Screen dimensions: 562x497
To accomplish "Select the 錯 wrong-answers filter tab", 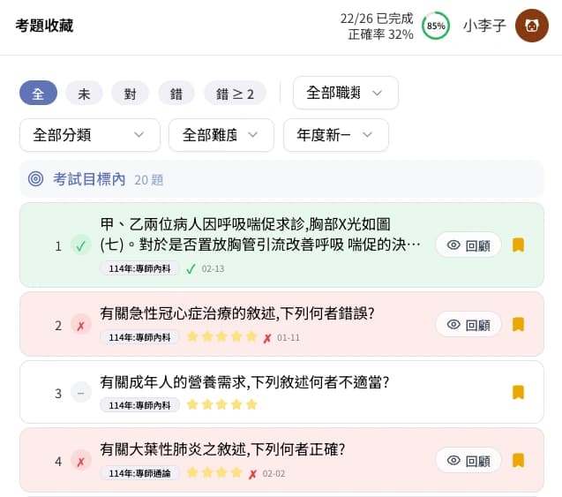I will 176,93.
